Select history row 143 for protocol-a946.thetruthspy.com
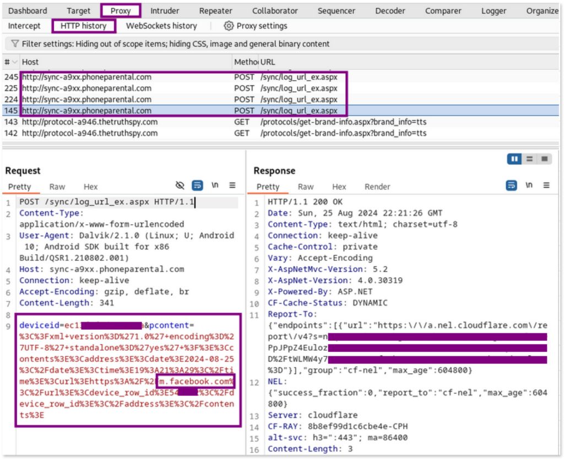 pyautogui.click(x=89, y=122)
